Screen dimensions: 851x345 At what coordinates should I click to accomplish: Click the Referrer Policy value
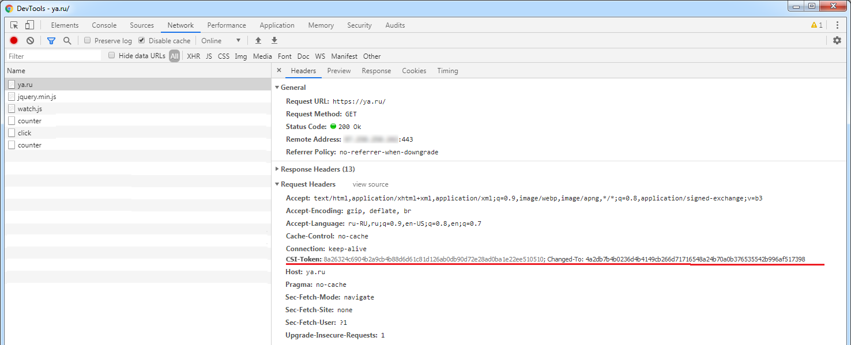[x=389, y=152]
